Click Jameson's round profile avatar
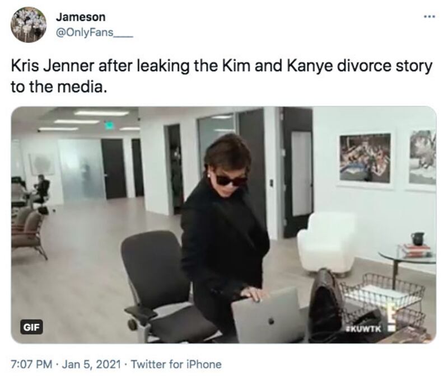The width and height of the screenshot is (448, 381). coord(29,25)
